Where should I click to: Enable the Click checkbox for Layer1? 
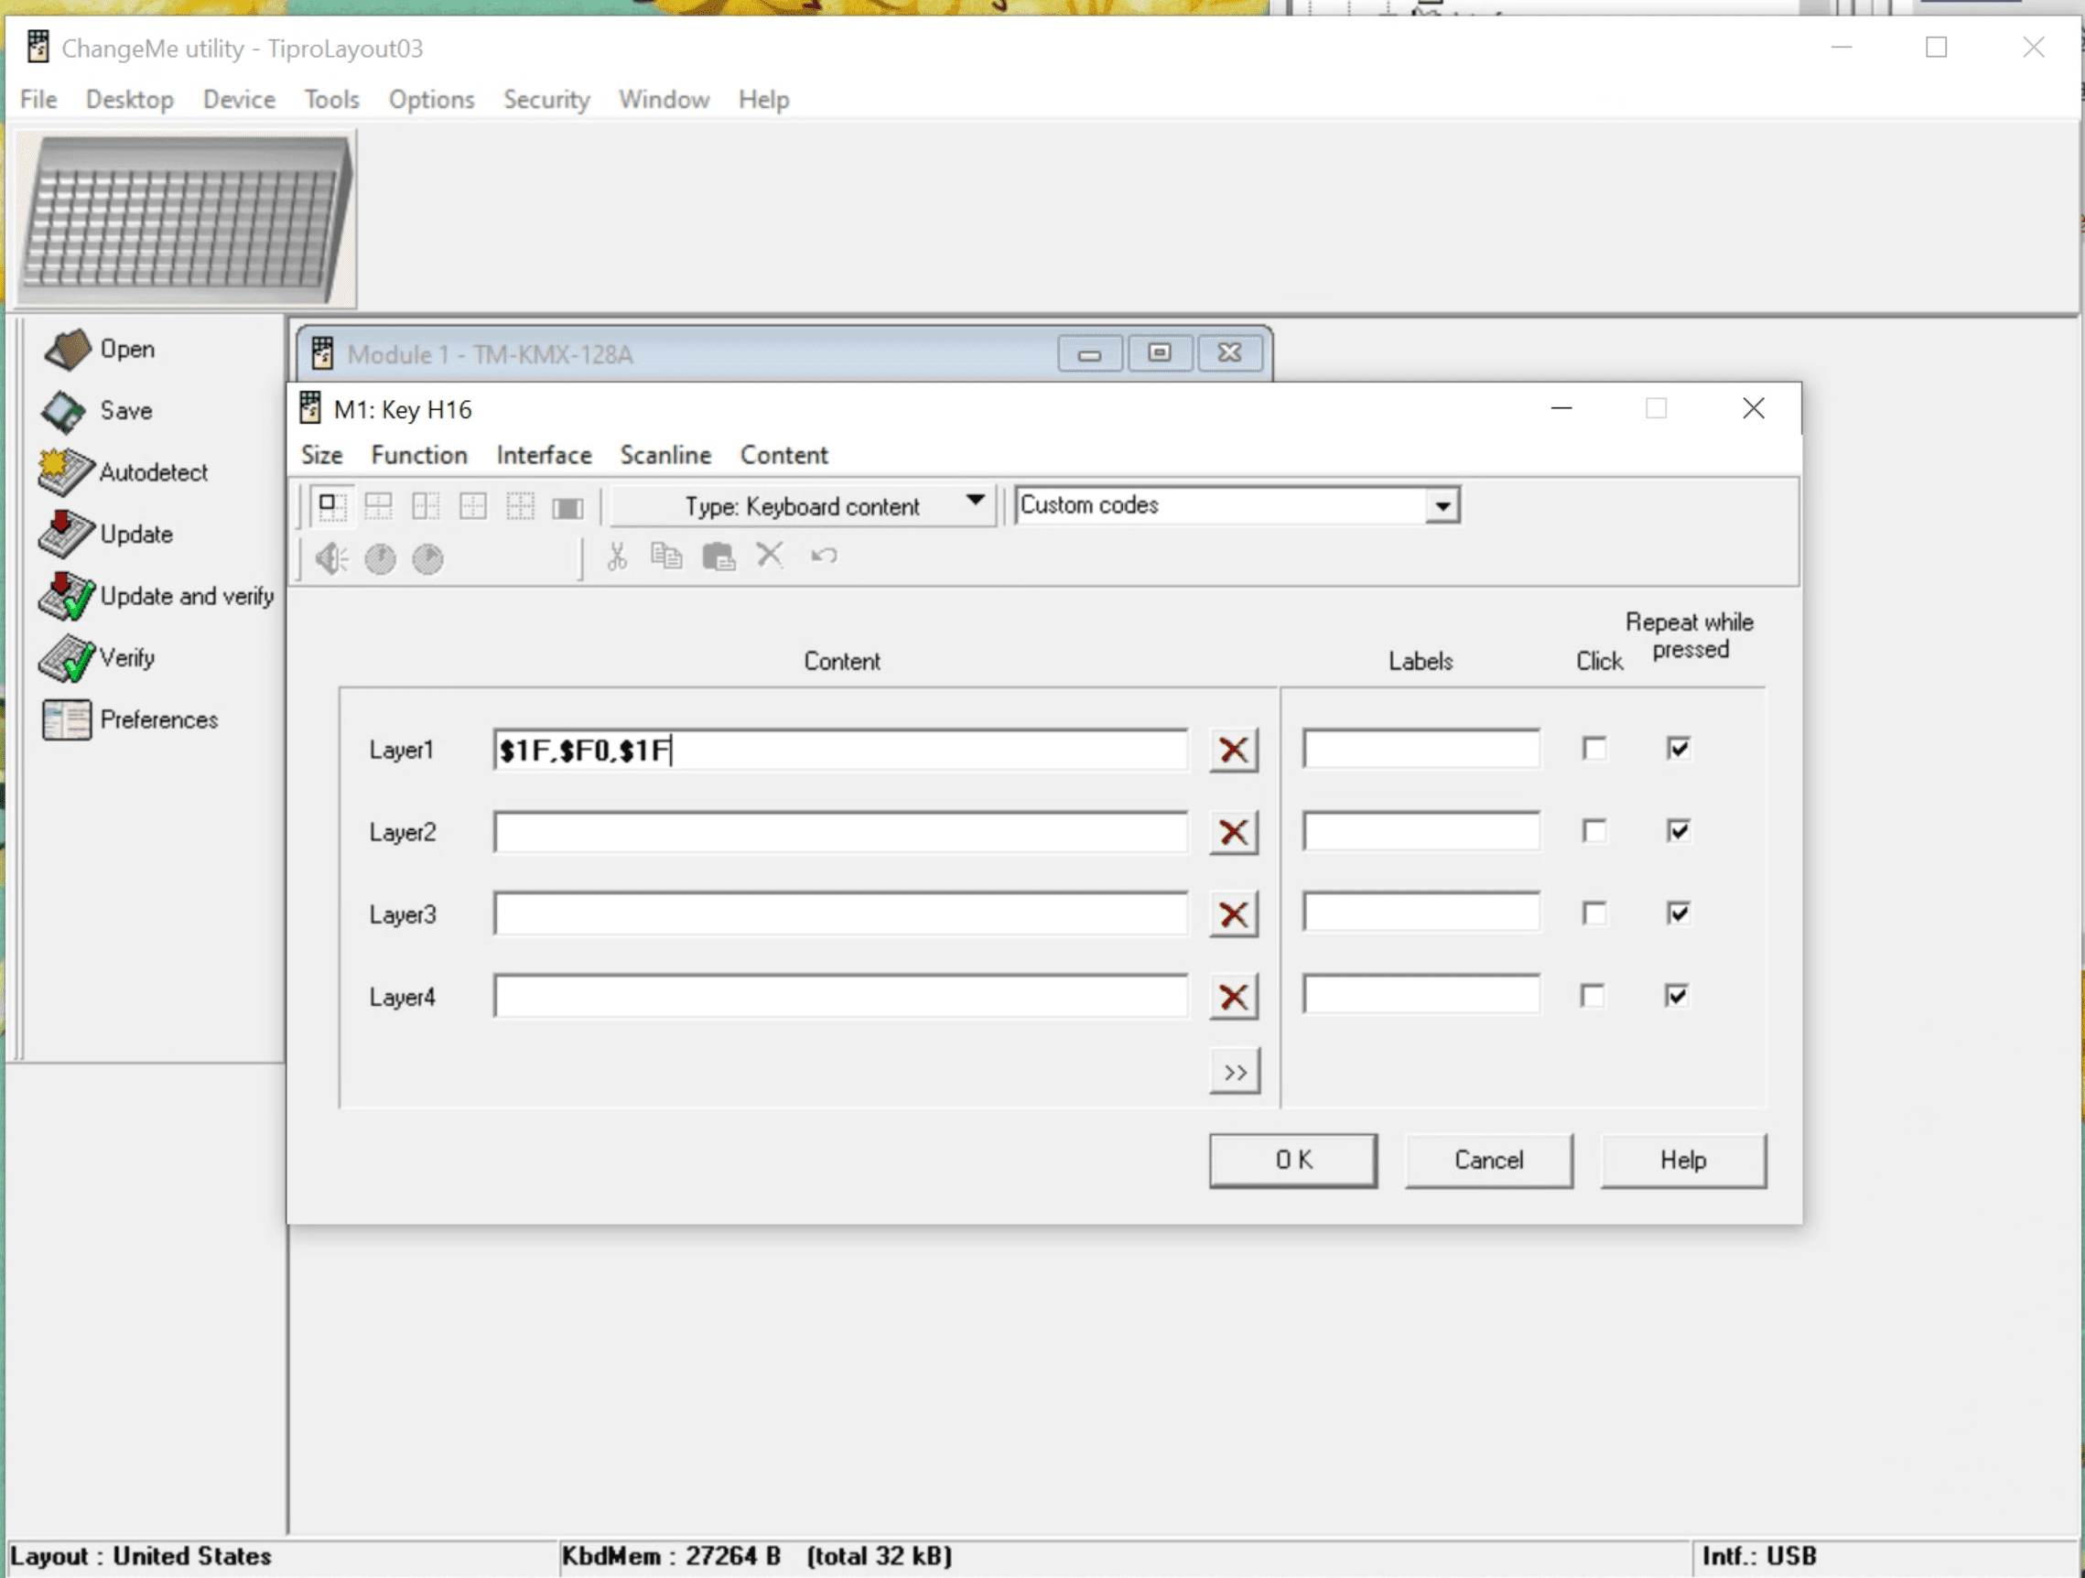(x=1593, y=748)
